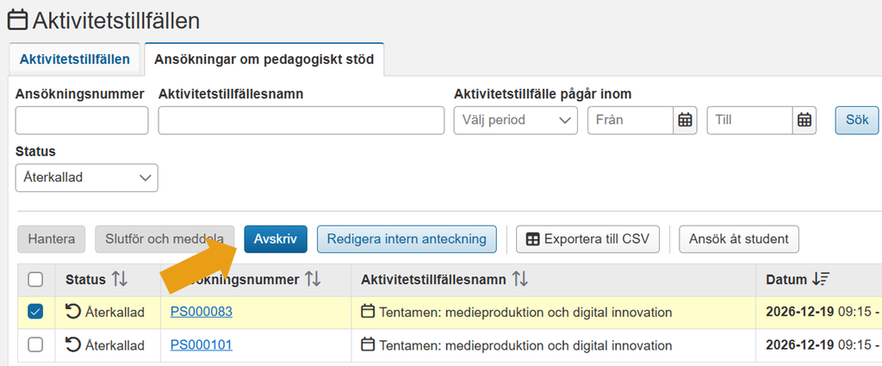Click Tentamen name text in PS000101 row
Screen dimensions: 882x366
(x=525, y=345)
